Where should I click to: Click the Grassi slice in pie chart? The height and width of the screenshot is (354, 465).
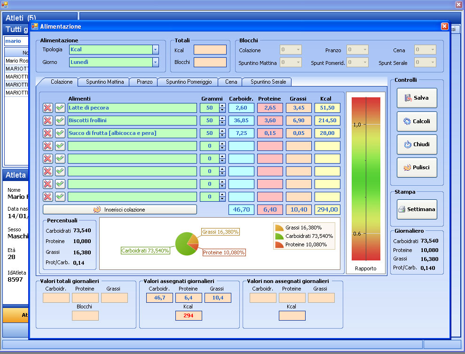tap(193, 239)
